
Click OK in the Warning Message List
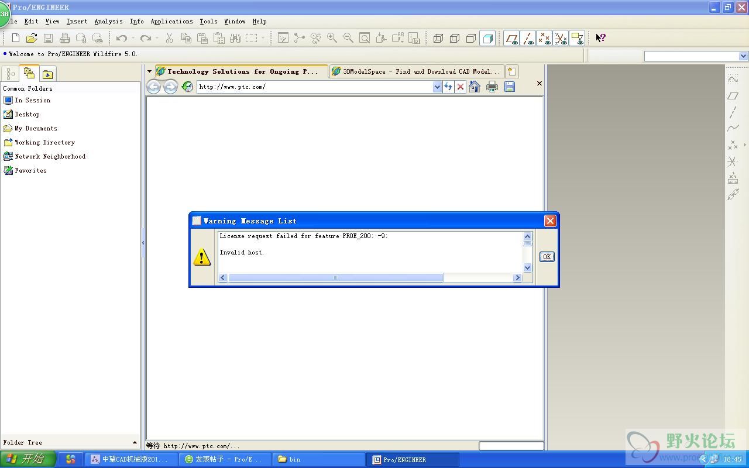coord(547,257)
